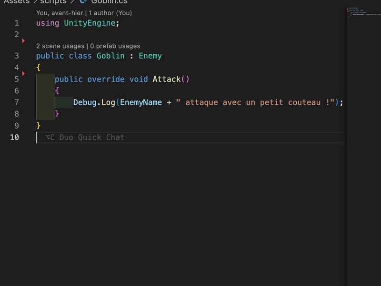This screenshot has width=381, height=286.
Task: Jump to code via the minimap preview
Action: click(x=363, y=12)
